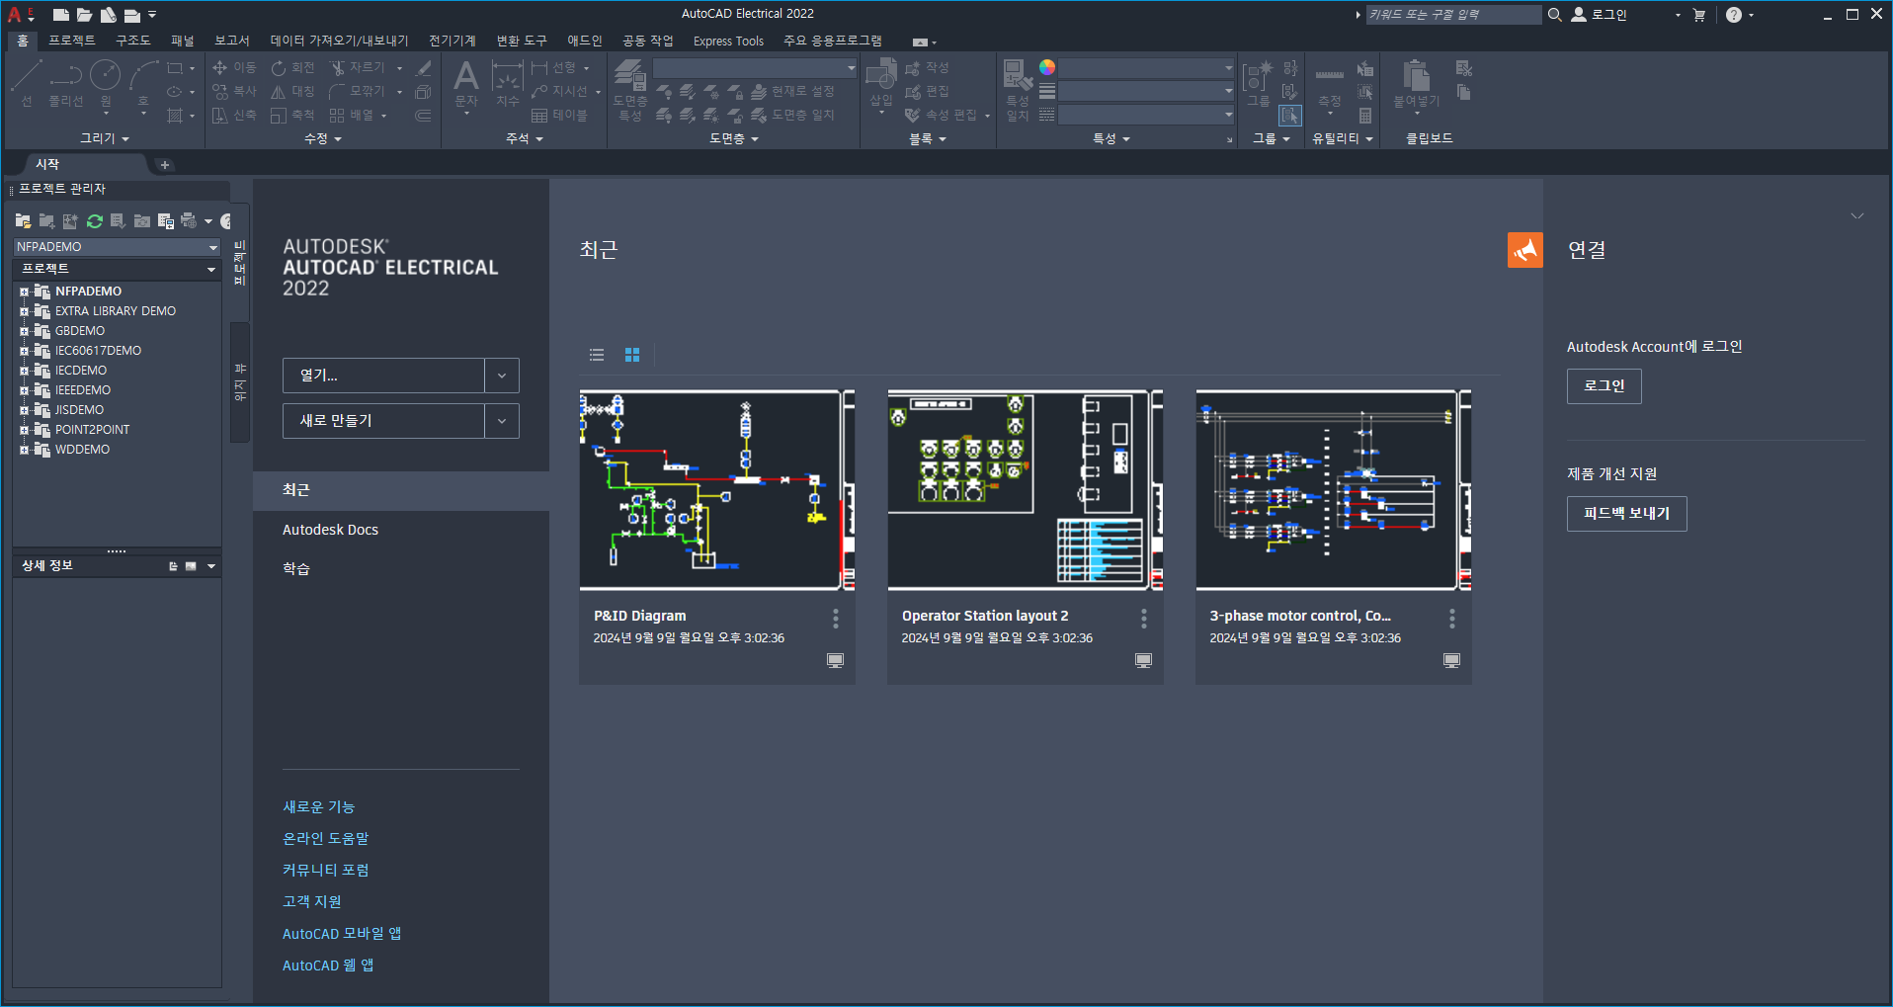Click the green Refresh icon in Project Manager
The width and height of the screenshot is (1893, 1007).
pyautogui.click(x=95, y=221)
